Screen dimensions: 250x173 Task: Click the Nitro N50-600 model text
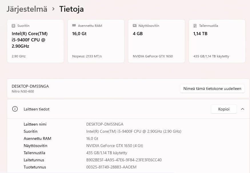pos(23,91)
